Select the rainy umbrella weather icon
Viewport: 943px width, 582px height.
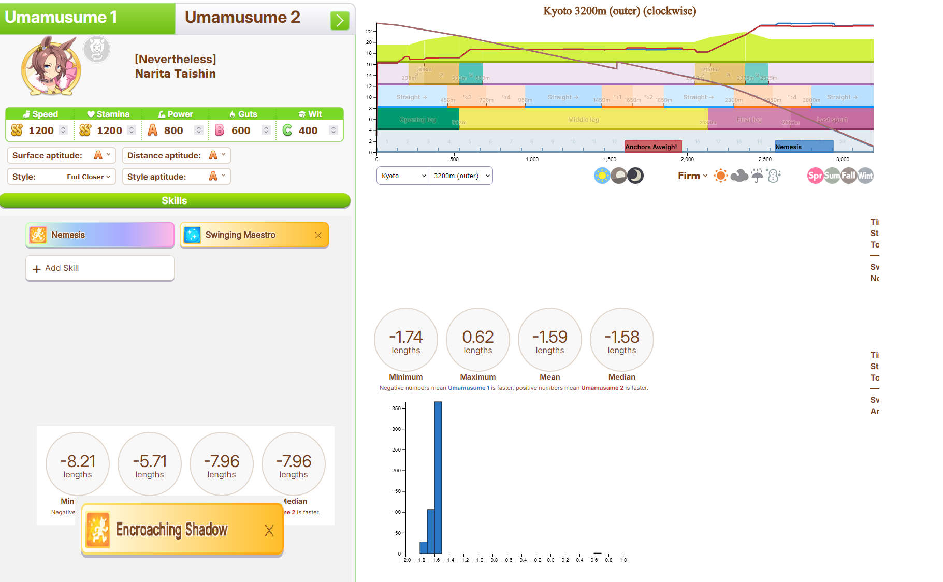[x=757, y=176]
